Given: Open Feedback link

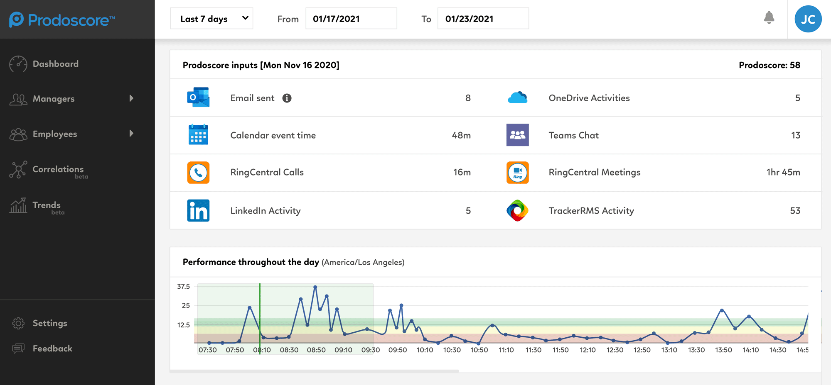Looking at the screenshot, I should (x=52, y=348).
